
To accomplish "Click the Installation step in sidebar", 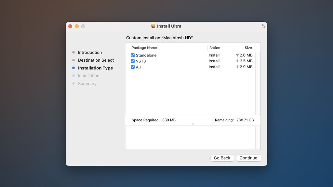I will pos(88,76).
